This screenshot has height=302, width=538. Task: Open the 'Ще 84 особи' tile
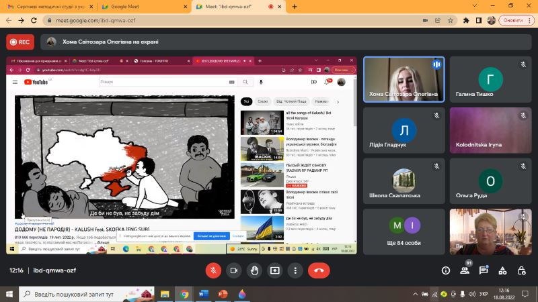404,232
